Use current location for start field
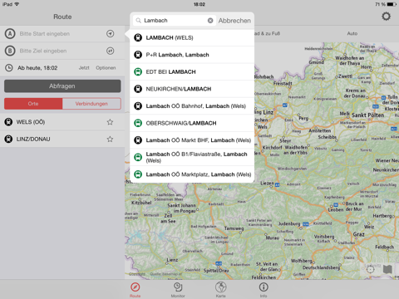 click(x=111, y=34)
